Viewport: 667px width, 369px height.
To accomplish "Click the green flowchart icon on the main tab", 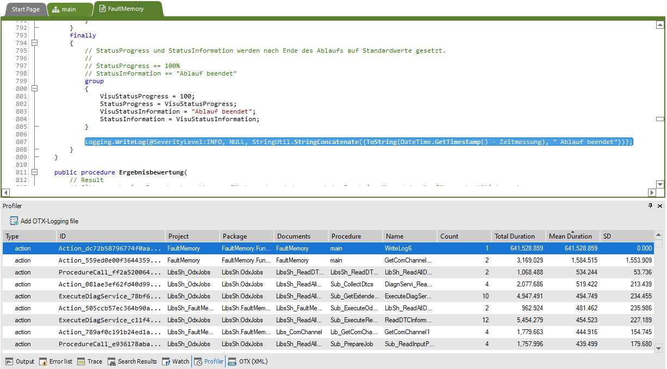I will [57, 9].
